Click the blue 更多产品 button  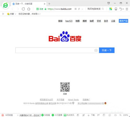pos(123,21)
